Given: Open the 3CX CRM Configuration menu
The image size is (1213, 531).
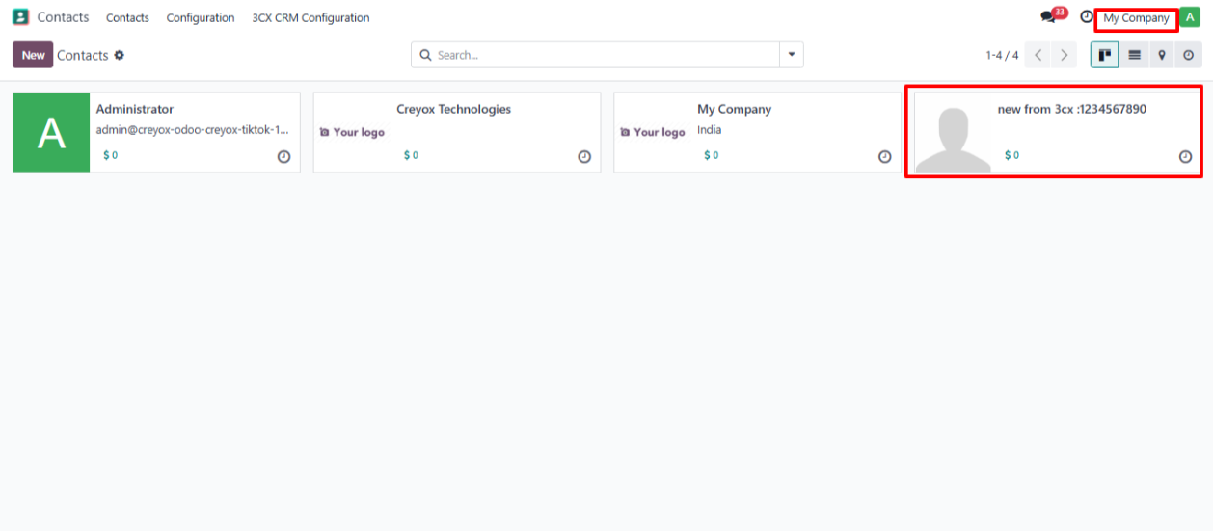Looking at the screenshot, I should click(310, 17).
